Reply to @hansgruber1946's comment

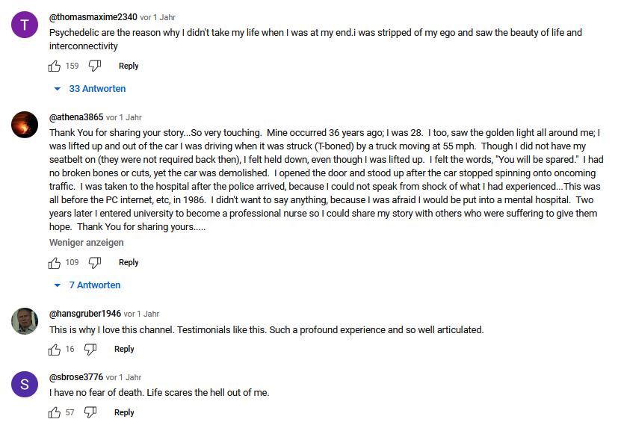[124, 349]
